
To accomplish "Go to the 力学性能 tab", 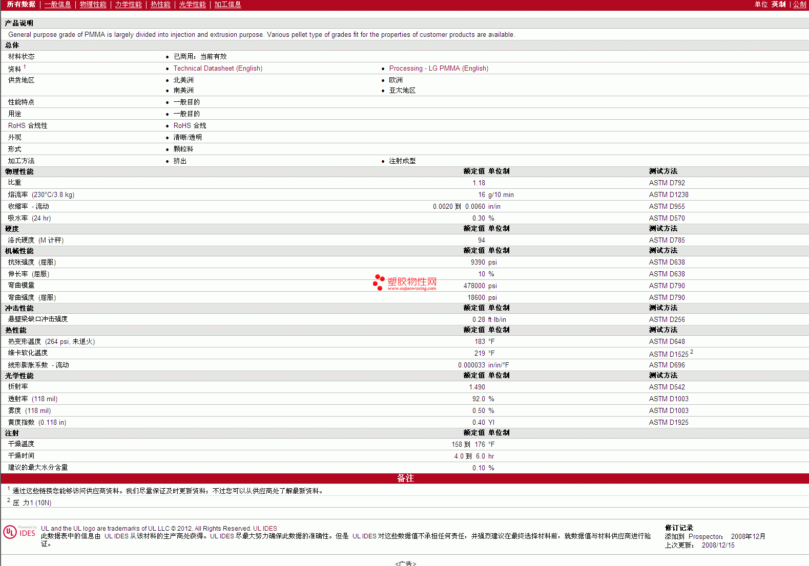I will 128,5.
